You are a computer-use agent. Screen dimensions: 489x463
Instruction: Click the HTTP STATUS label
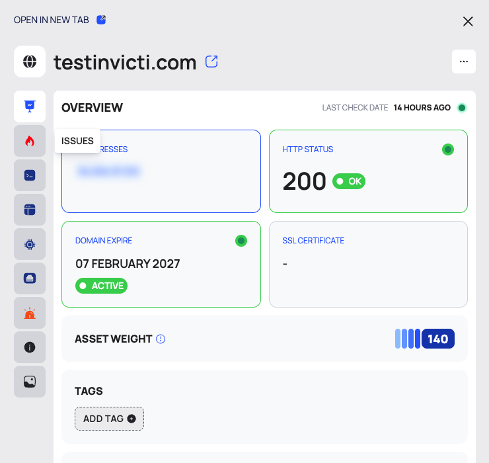coord(307,149)
